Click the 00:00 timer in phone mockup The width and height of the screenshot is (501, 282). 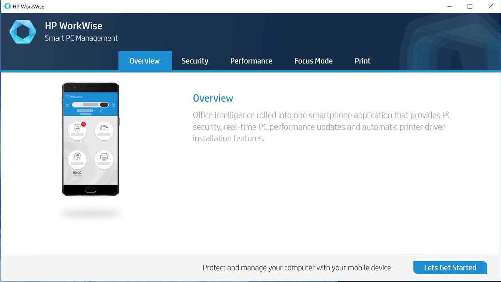tap(77, 173)
